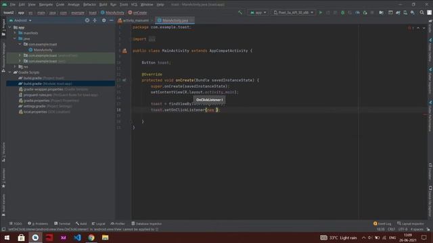This screenshot has height=243, width=433.
Task: Select build.gradle (Project: toast) file
Action: [43, 78]
